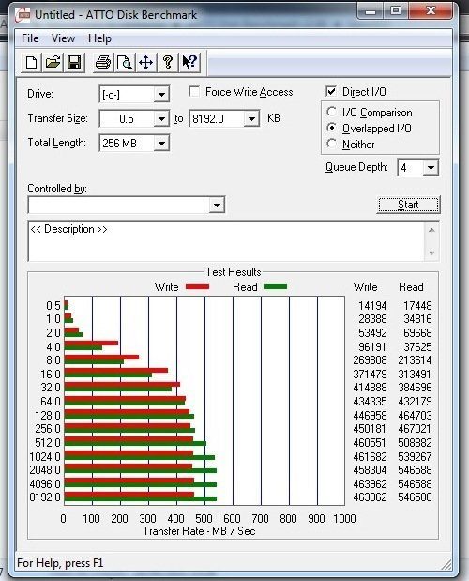Click the 4096.0 transfer size chart label
Viewport: 469px width, 581px height.
tap(45, 484)
